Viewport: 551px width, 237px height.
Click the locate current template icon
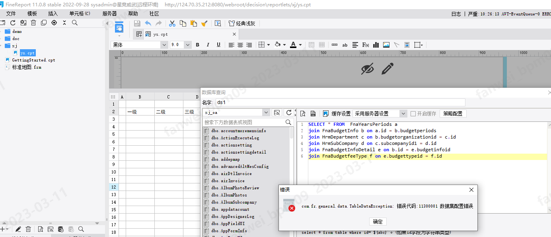click(x=54, y=23)
